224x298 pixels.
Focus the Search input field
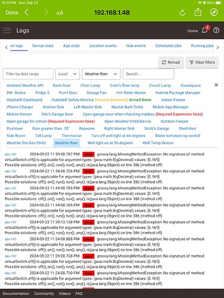[x=148, y=74]
